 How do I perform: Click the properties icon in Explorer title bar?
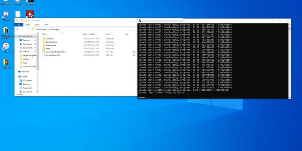click(x=22, y=20)
